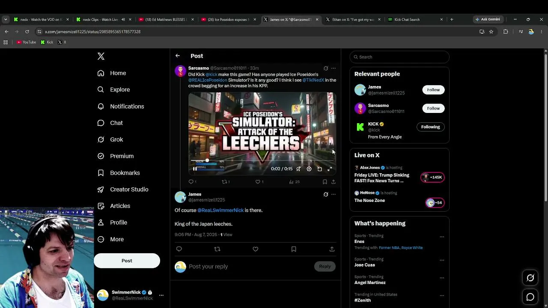
Task: Open SwimmerNick account options menu
Action: [x=161, y=295]
